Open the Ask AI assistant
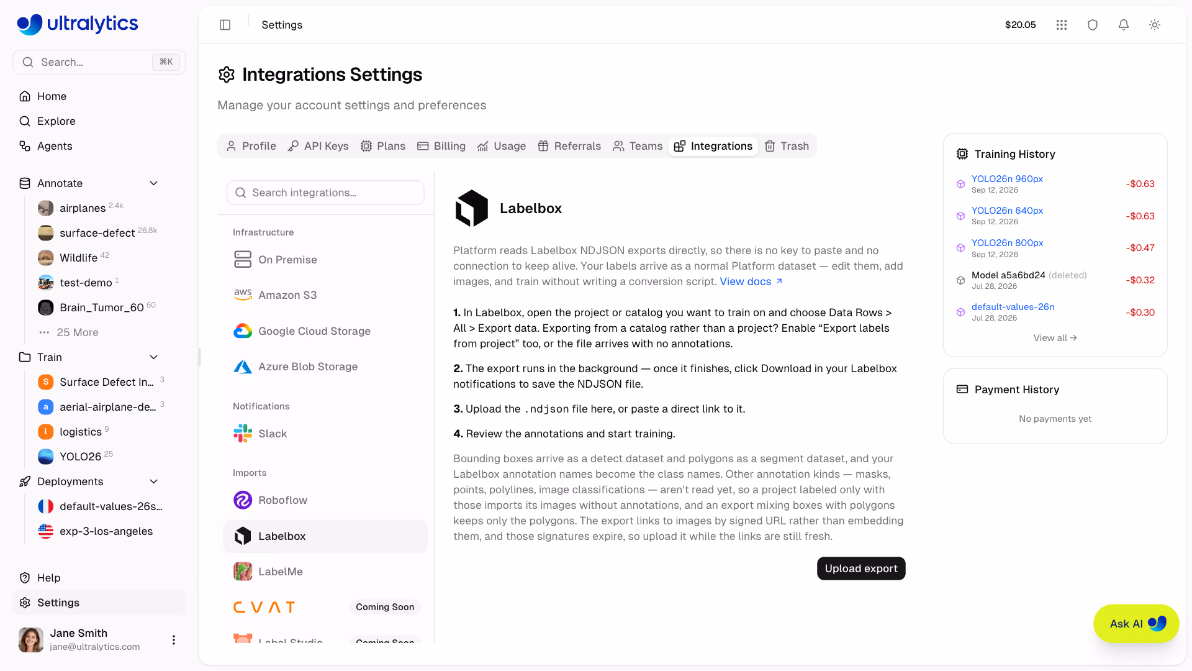The image size is (1192, 671). [x=1136, y=624]
